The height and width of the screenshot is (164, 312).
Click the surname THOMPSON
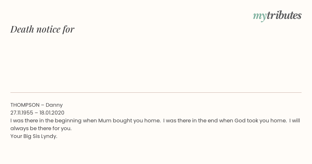click(x=25, y=105)
